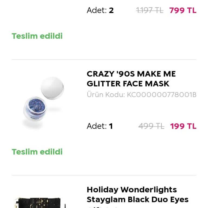
Task: Tap the 799 TL discounted price
Action: 183,11
